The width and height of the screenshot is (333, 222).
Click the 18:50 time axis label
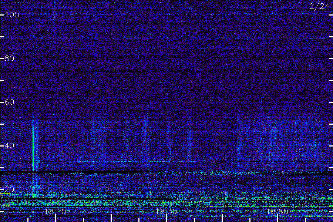click(277, 211)
